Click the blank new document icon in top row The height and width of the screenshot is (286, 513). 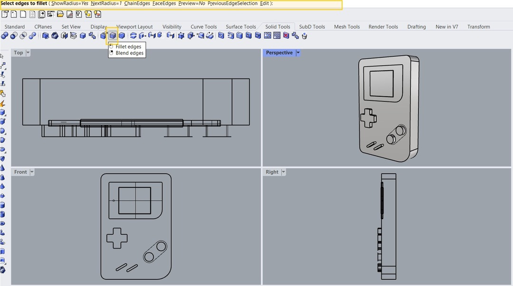pyautogui.click(x=23, y=14)
